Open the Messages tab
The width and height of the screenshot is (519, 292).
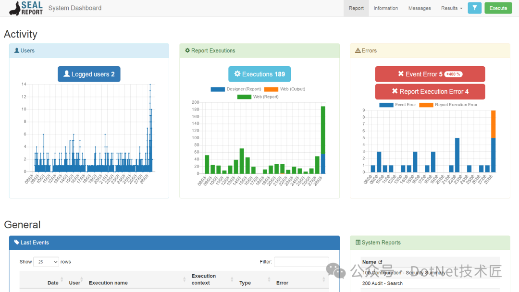click(x=420, y=8)
